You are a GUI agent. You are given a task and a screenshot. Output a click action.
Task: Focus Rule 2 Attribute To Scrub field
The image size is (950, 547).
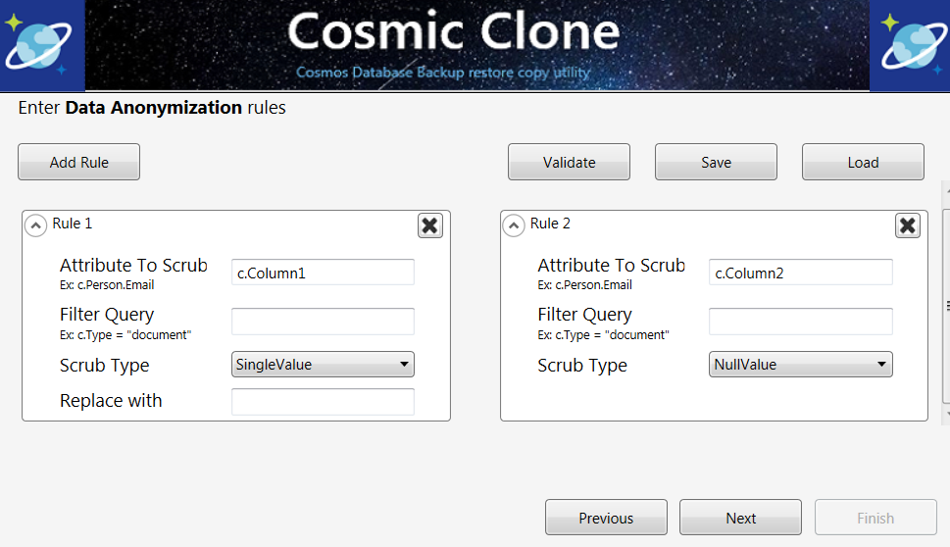[800, 272]
